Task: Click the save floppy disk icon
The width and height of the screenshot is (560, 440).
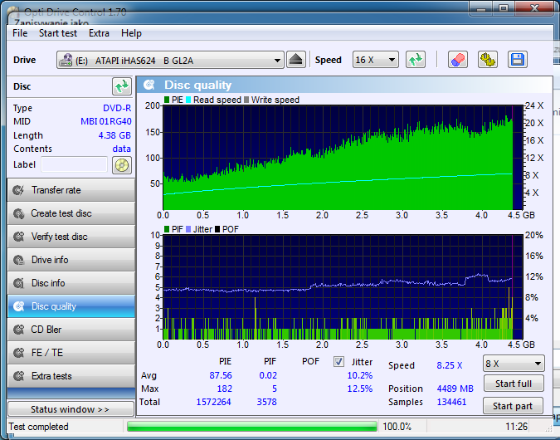Action: pos(518,60)
